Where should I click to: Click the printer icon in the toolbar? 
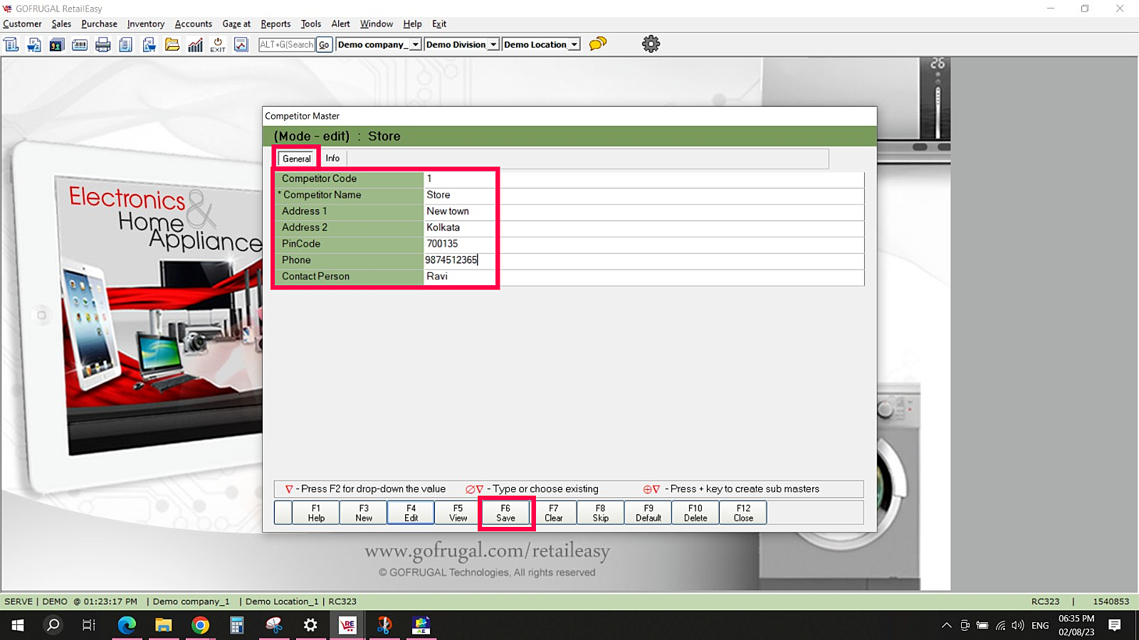[x=103, y=45]
